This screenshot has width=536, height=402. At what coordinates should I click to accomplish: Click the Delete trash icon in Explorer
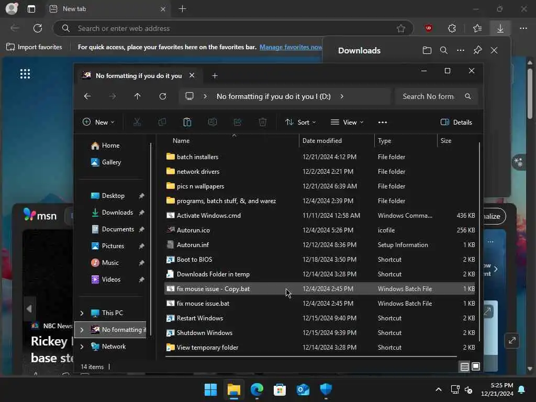(x=263, y=122)
